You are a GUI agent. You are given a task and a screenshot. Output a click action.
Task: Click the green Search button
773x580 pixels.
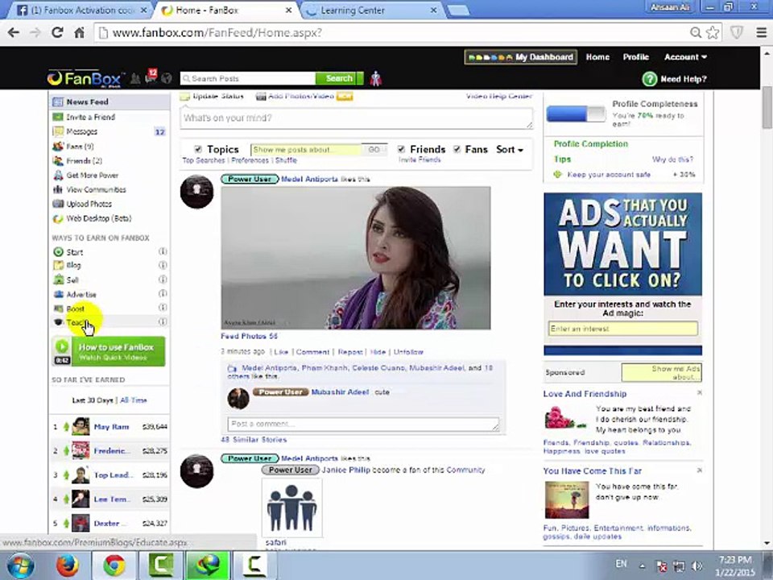pyautogui.click(x=339, y=78)
